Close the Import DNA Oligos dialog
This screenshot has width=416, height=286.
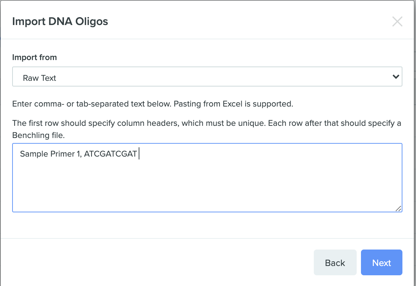pyautogui.click(x=397, y=21)
